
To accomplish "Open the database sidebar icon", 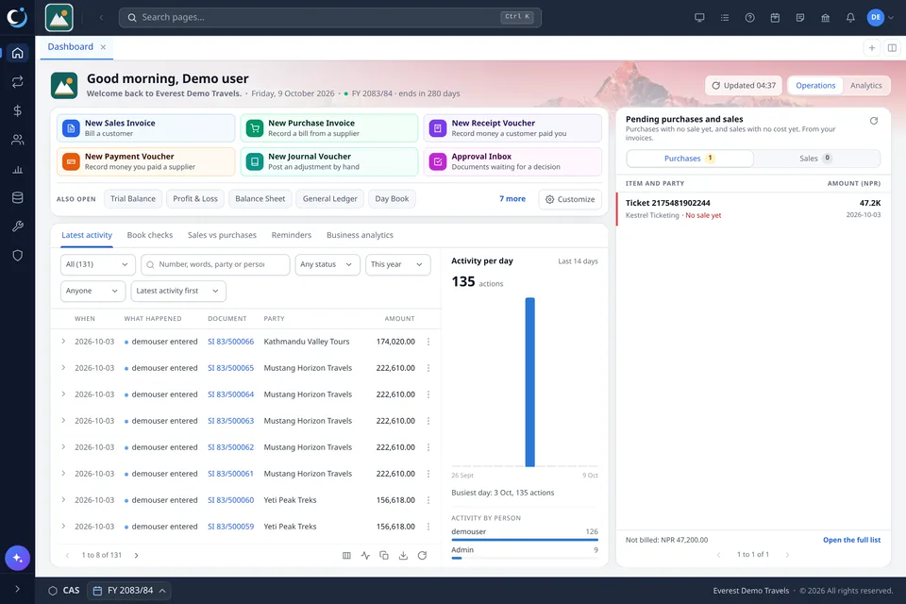I will [17, 197].
